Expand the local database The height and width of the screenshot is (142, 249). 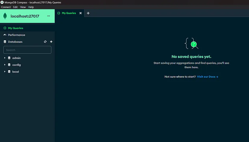tap(5, 72)
